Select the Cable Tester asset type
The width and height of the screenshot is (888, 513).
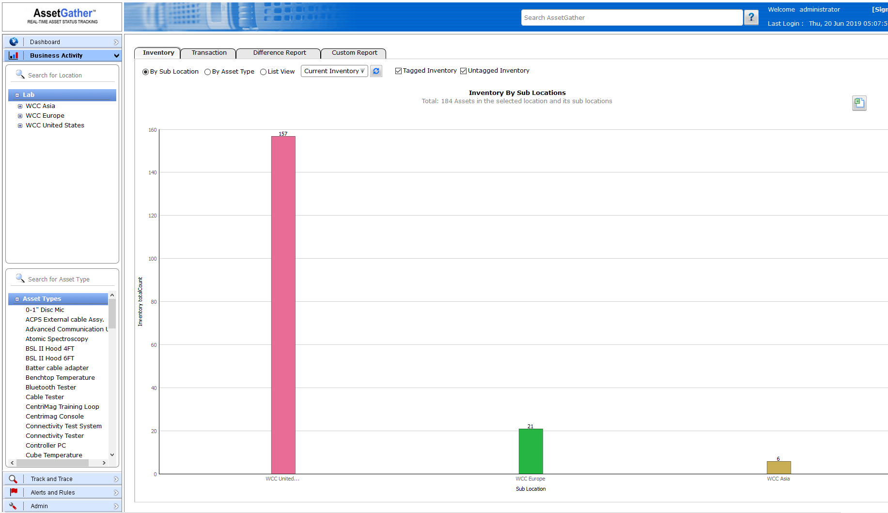(x=45, y=397)
